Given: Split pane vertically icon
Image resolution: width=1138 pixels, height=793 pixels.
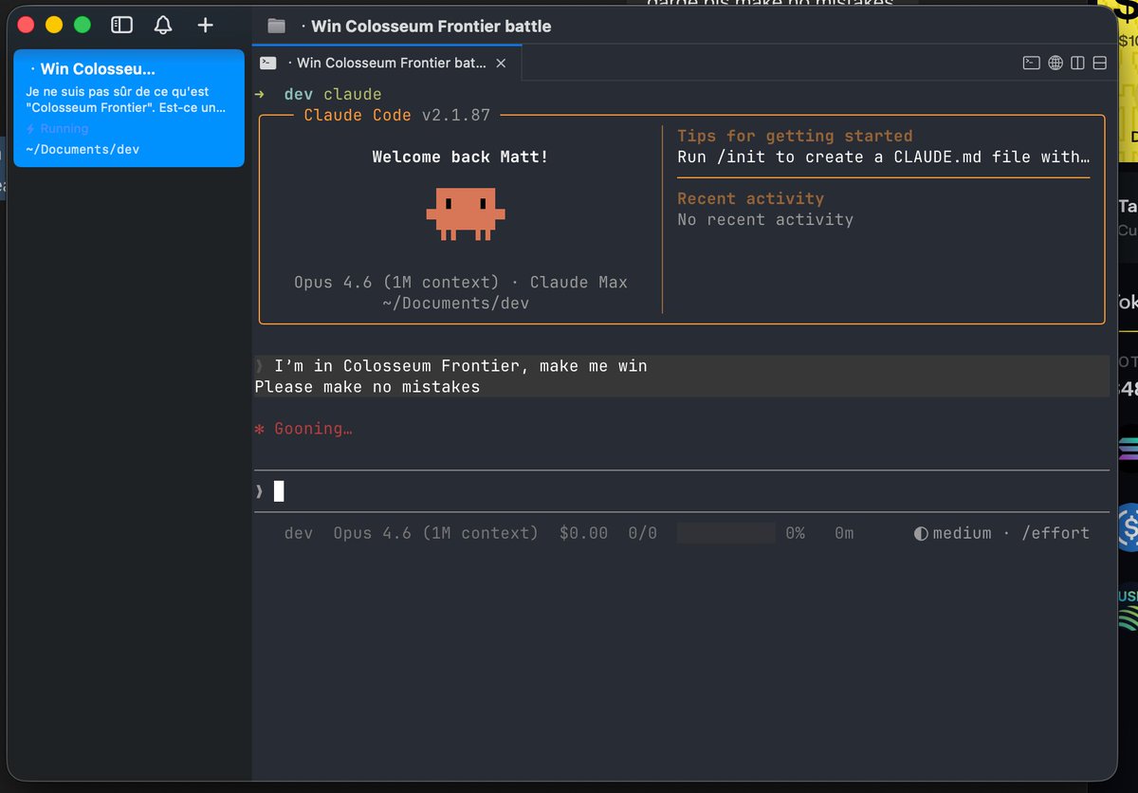Looking at the screenshot, I should click(1077, 64).
